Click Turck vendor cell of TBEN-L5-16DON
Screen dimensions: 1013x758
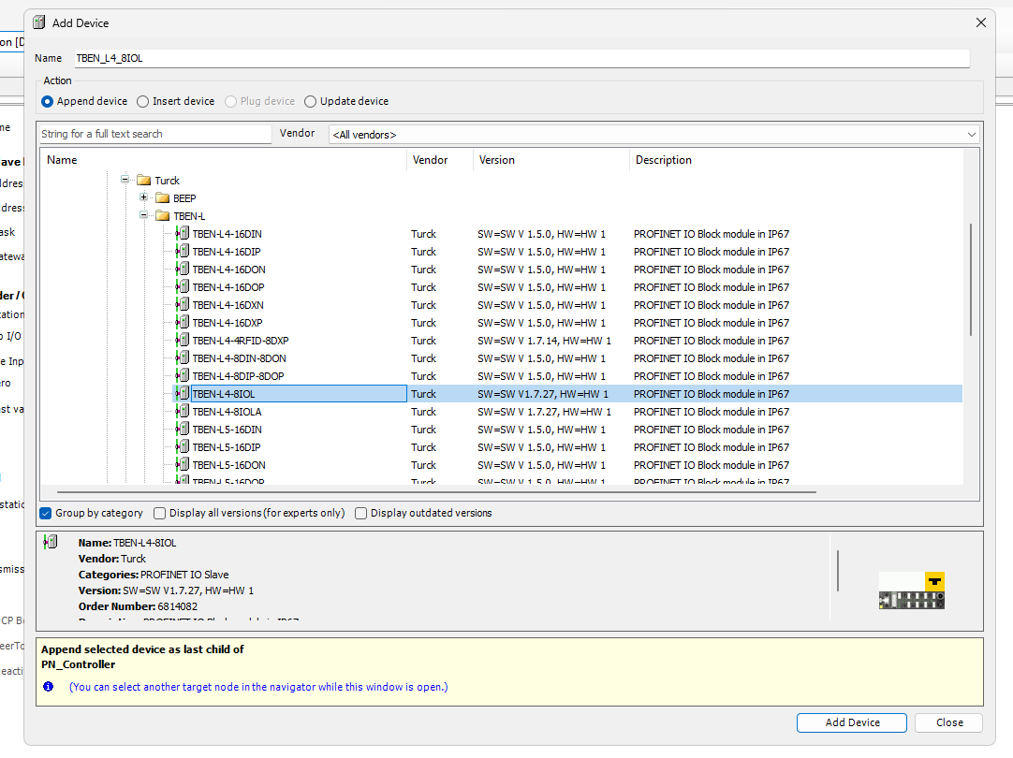coord(424,464)
